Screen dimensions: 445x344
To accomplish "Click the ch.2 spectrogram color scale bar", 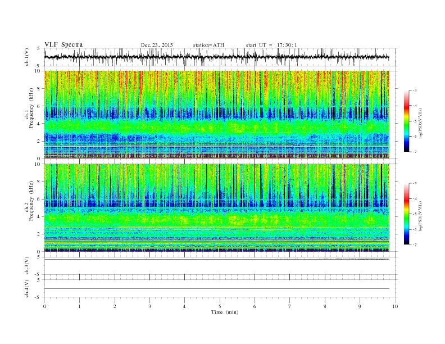I will tap(406, 214).
